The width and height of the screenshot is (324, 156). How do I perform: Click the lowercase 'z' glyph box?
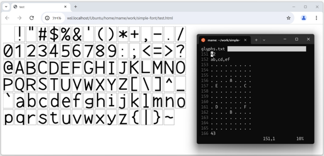pyautogui.click(x=123, y=117)
